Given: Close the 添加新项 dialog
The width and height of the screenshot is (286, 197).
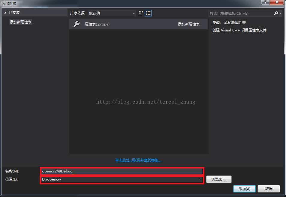Looking at the screenshot, I should (x=277, y=2).
